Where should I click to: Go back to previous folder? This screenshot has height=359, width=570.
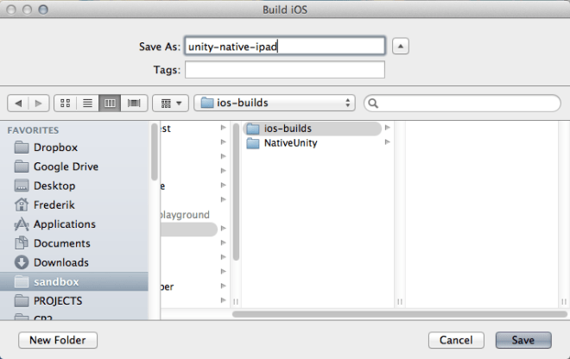coord(18,104)
